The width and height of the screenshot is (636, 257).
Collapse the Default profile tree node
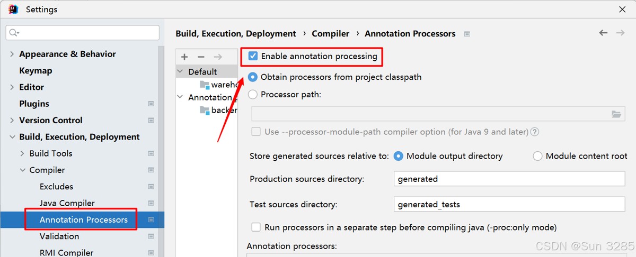tap(181, 72)
